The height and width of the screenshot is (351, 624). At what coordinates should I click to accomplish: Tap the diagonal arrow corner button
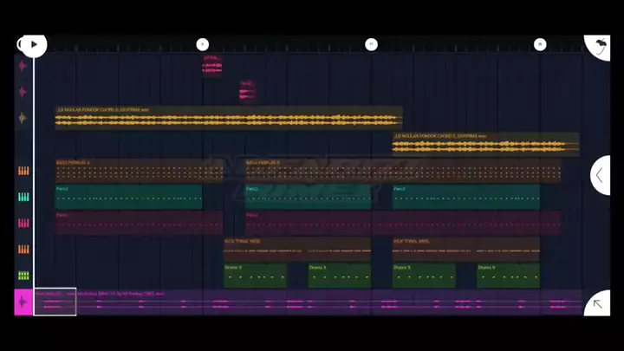pos(597,303)
